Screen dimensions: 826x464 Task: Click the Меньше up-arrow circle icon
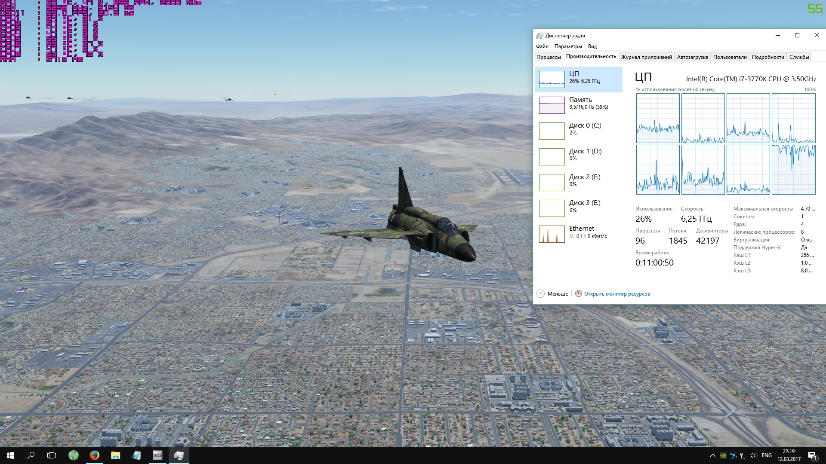541,294
